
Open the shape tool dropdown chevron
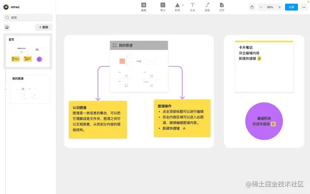(x=183, y=5)
